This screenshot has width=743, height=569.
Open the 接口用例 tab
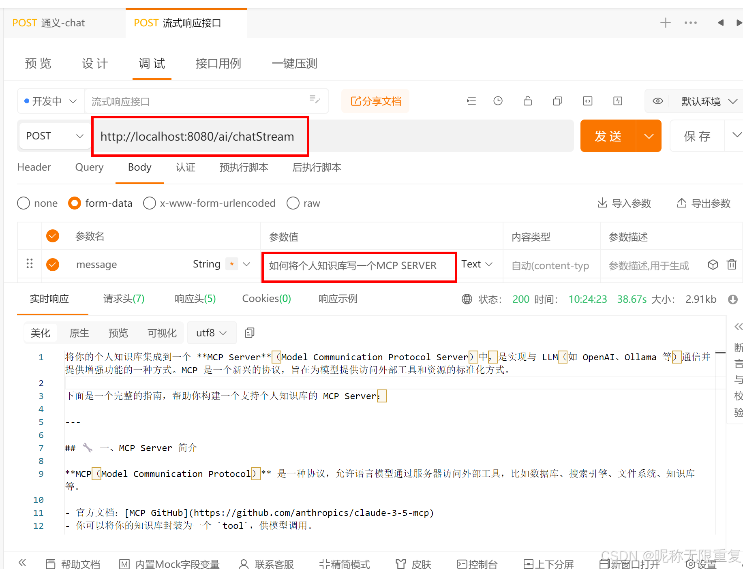tap(218, 64)
